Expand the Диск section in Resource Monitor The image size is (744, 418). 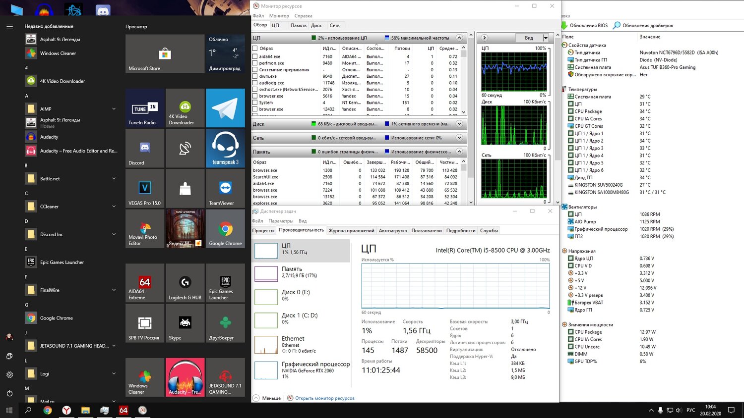pyautogui.click(x=459, y=124)
